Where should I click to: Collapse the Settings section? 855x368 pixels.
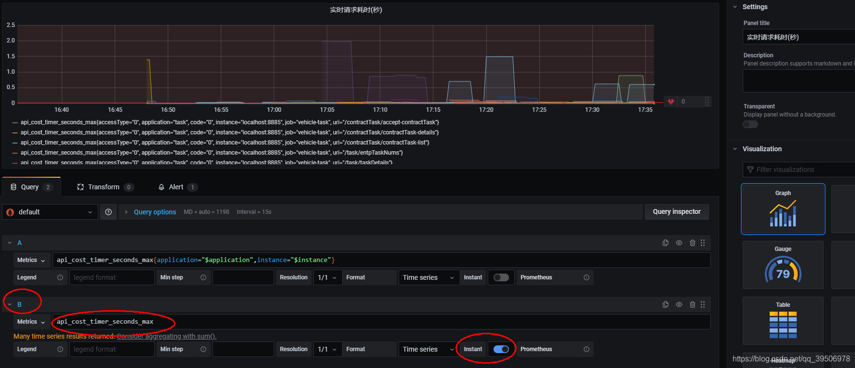[x=735, y=7]
